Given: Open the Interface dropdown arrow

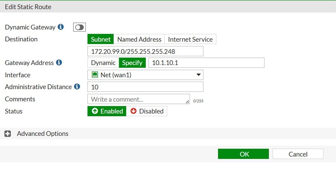Looking at the screenshot, I should 199,75.
